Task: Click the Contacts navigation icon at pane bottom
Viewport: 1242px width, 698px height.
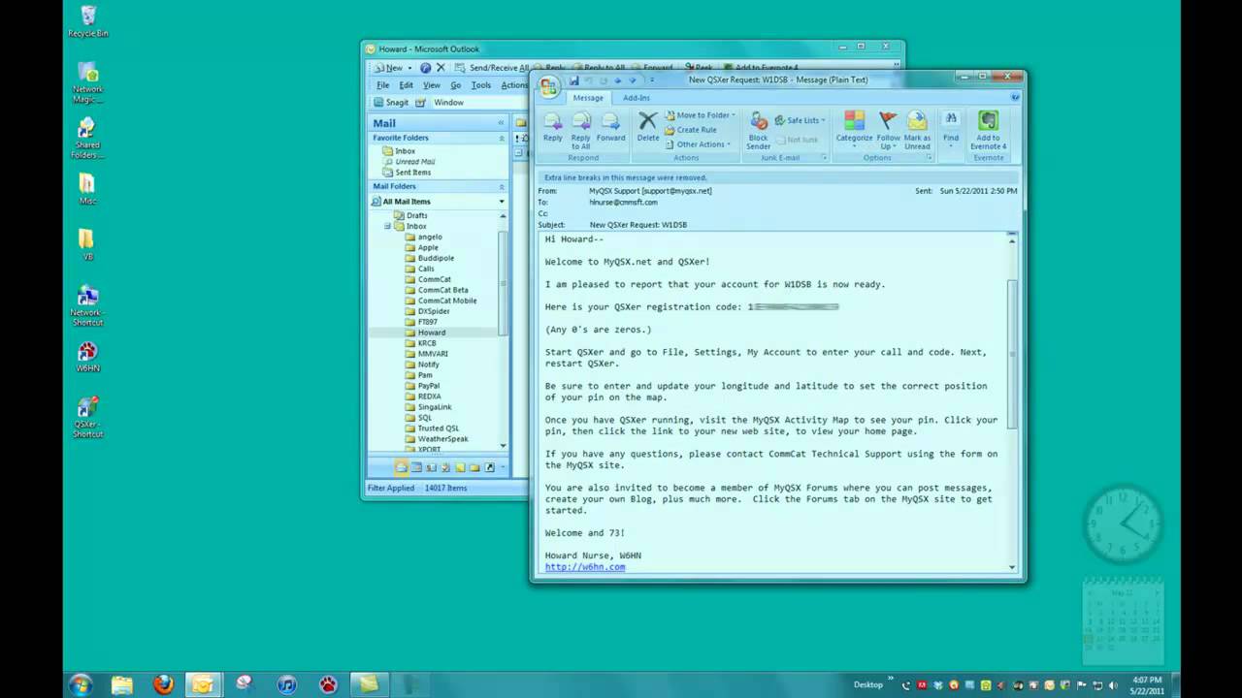Action: (x=431, y=467)
